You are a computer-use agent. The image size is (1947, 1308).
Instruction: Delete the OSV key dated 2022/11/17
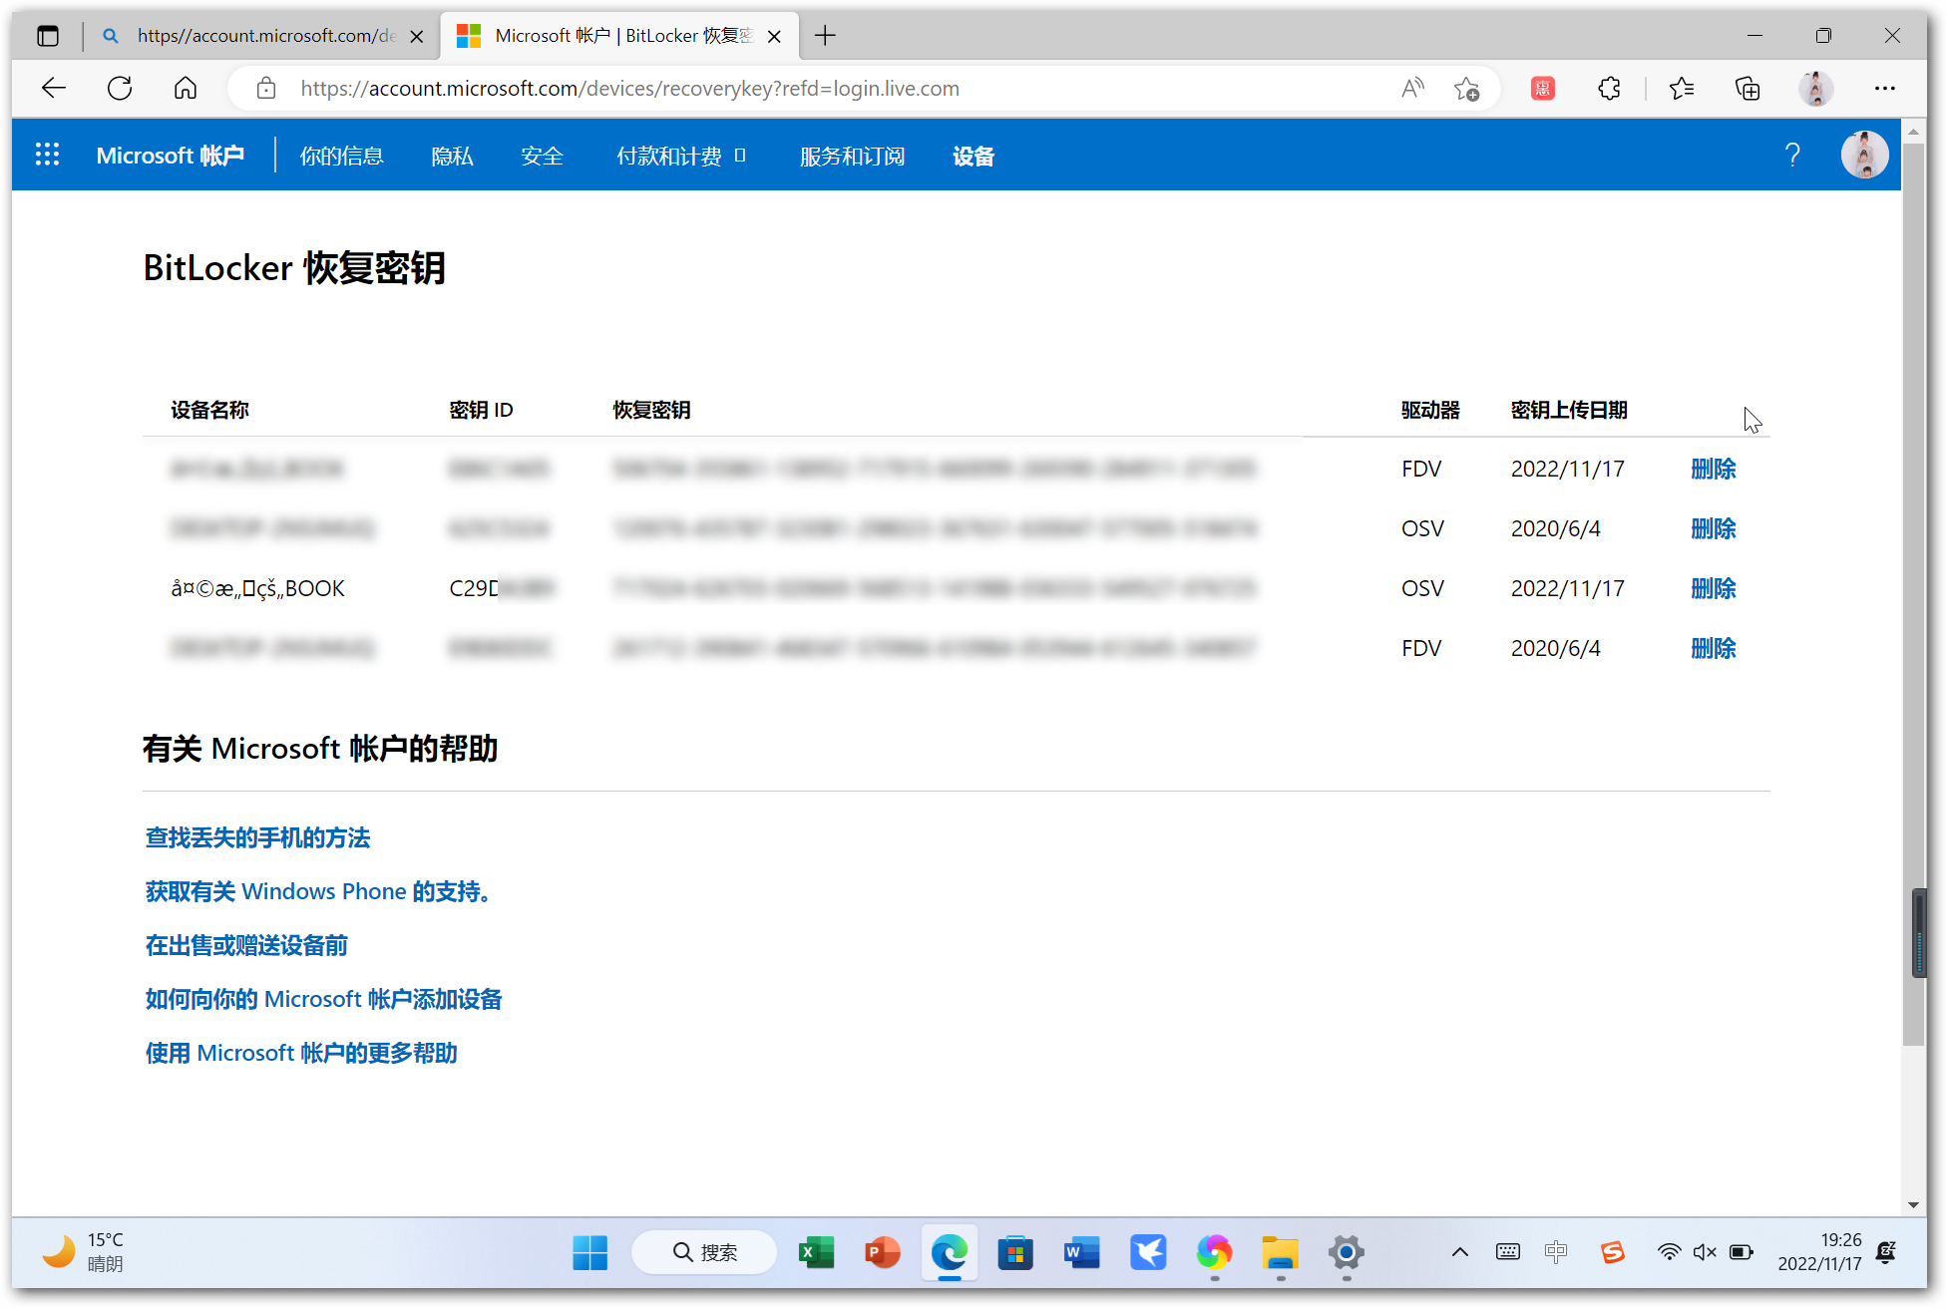click(x=1713, y=588)
